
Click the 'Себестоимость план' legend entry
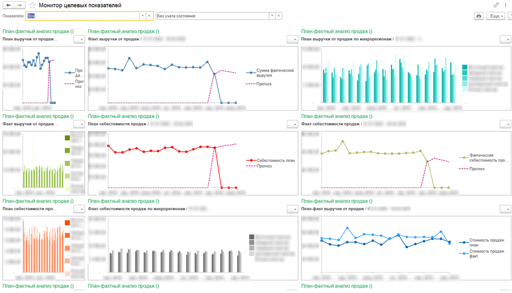(270, 160)
